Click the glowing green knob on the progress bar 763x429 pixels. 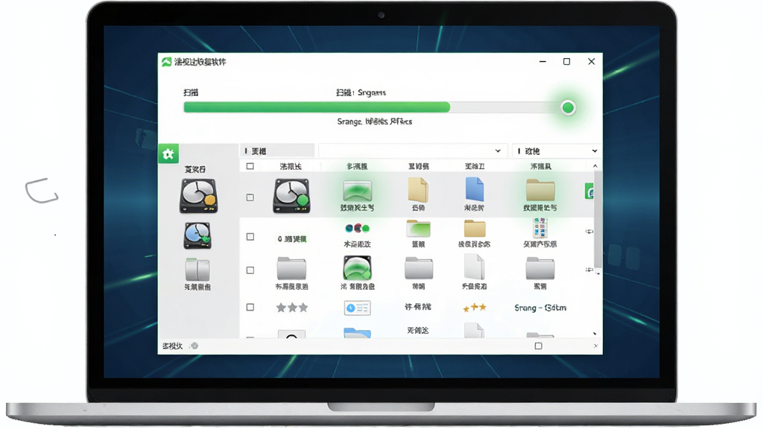coord(568,107)
